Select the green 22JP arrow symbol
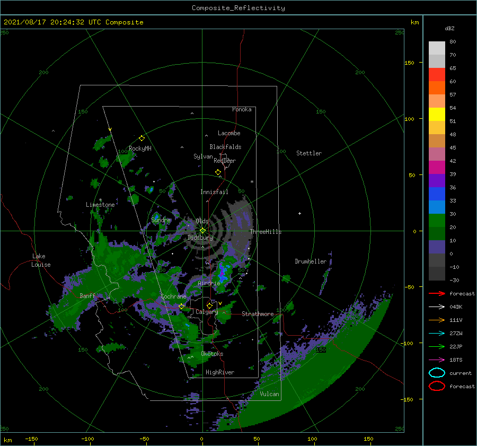Viewport: 477px width, 446px height. click(x=437, y=346)
